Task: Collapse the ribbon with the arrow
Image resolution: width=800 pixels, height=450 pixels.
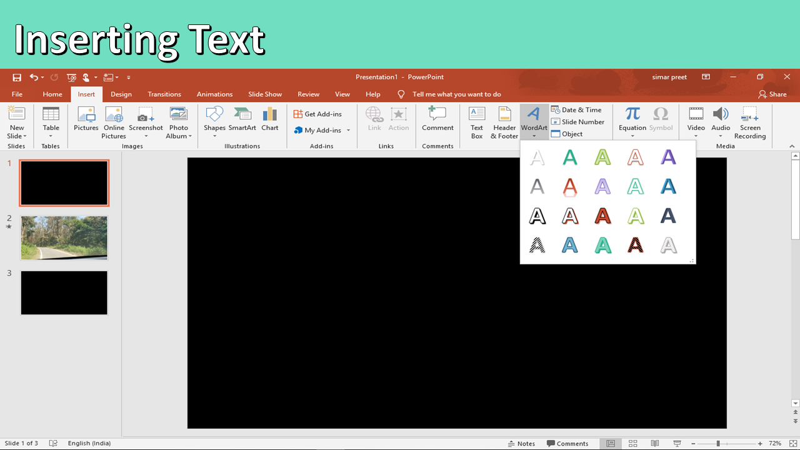Action: [x=792, y=146]
